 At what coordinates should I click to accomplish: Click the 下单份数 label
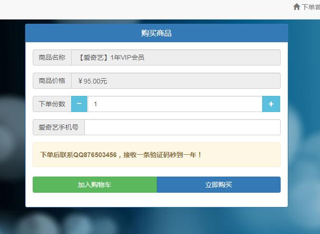coord(52,104)
